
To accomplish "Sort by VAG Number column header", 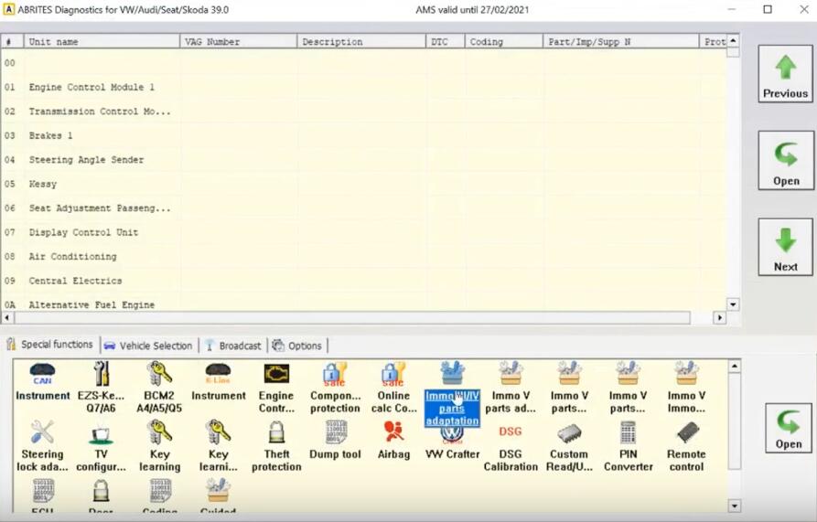I will pyautogui.click(x=238, y=42).
